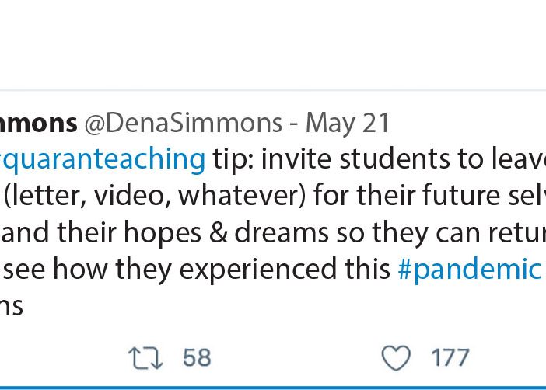Image resolution: width=546 pixels, height=390 pixels.
Task: Click the text 'see how they experienced this'
Action: click(197, 270)
